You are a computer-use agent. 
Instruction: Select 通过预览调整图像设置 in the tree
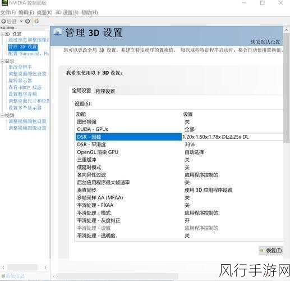(x=29, y=40)
